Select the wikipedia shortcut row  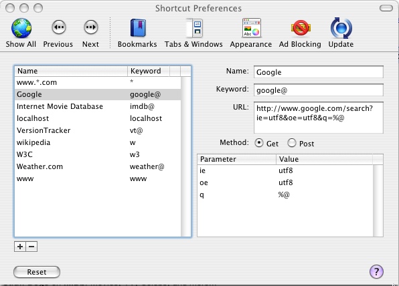pos(98,142)
